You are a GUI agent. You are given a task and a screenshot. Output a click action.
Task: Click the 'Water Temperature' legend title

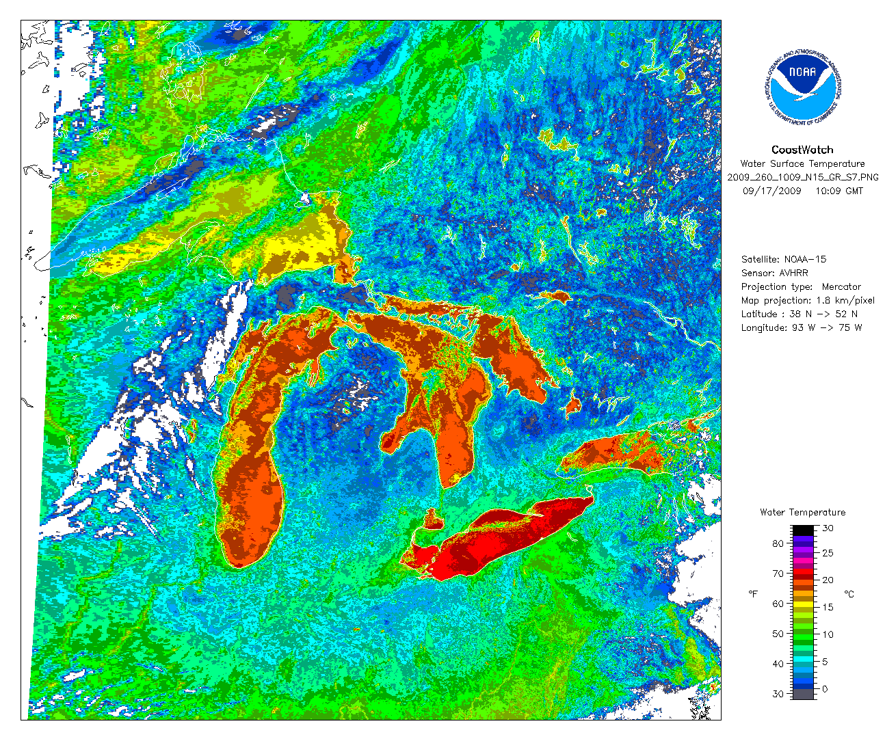(802, 512)
